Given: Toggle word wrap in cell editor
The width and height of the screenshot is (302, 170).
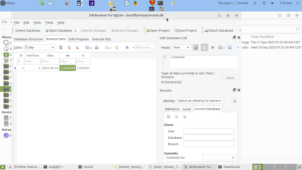Looking at the screenshot, I should (204, 47).
